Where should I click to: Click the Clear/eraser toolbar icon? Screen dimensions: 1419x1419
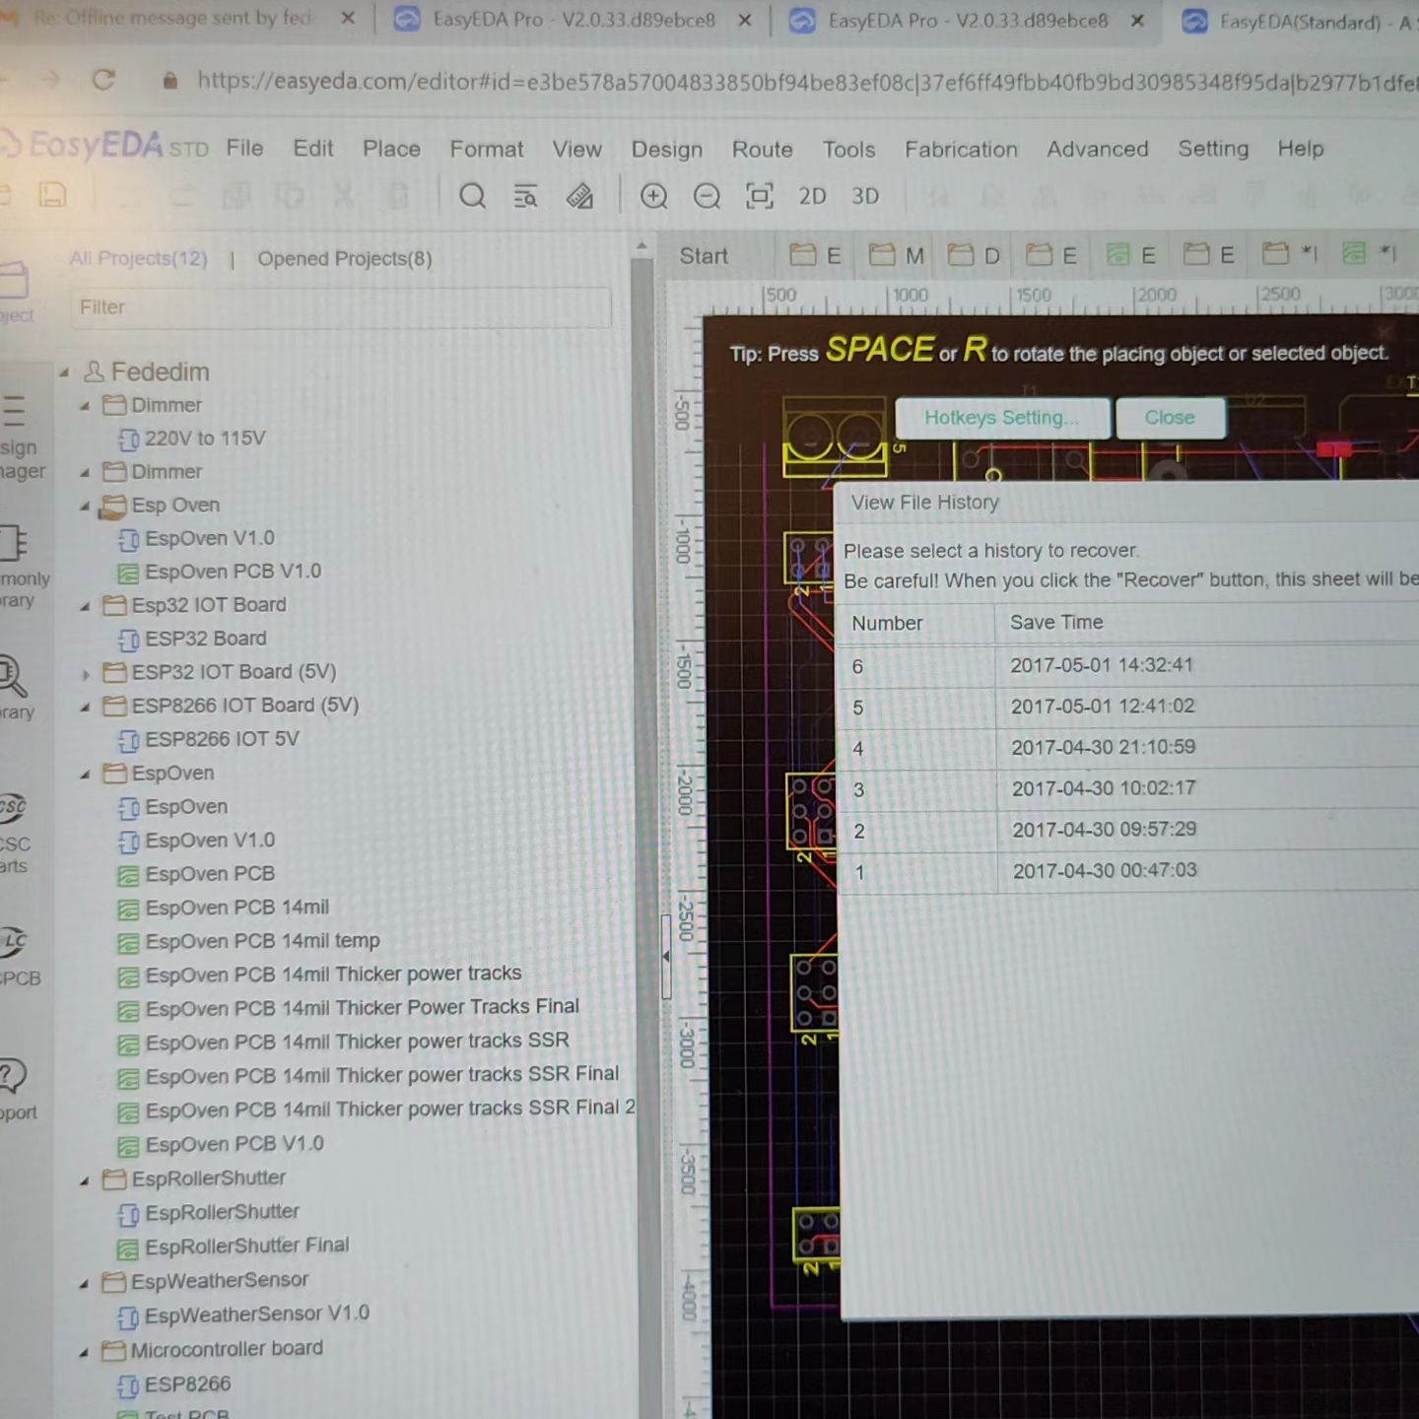tap(579, 196)
